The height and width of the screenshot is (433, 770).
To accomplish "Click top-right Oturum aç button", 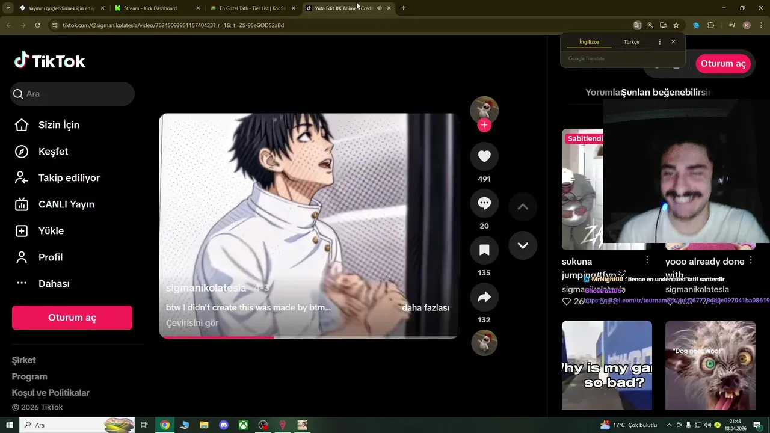I will click(x=723, y=64).
